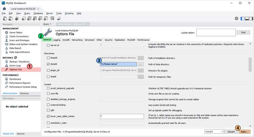254x137 pixels.
Task: Open Startup / Shutdown
Action: [x=19, y=62]
